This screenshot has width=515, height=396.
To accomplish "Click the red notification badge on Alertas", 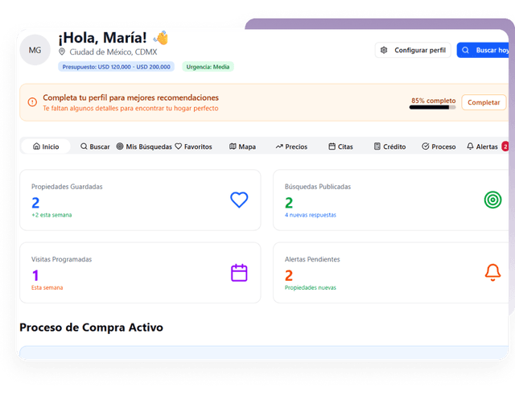I will [505, 146].
